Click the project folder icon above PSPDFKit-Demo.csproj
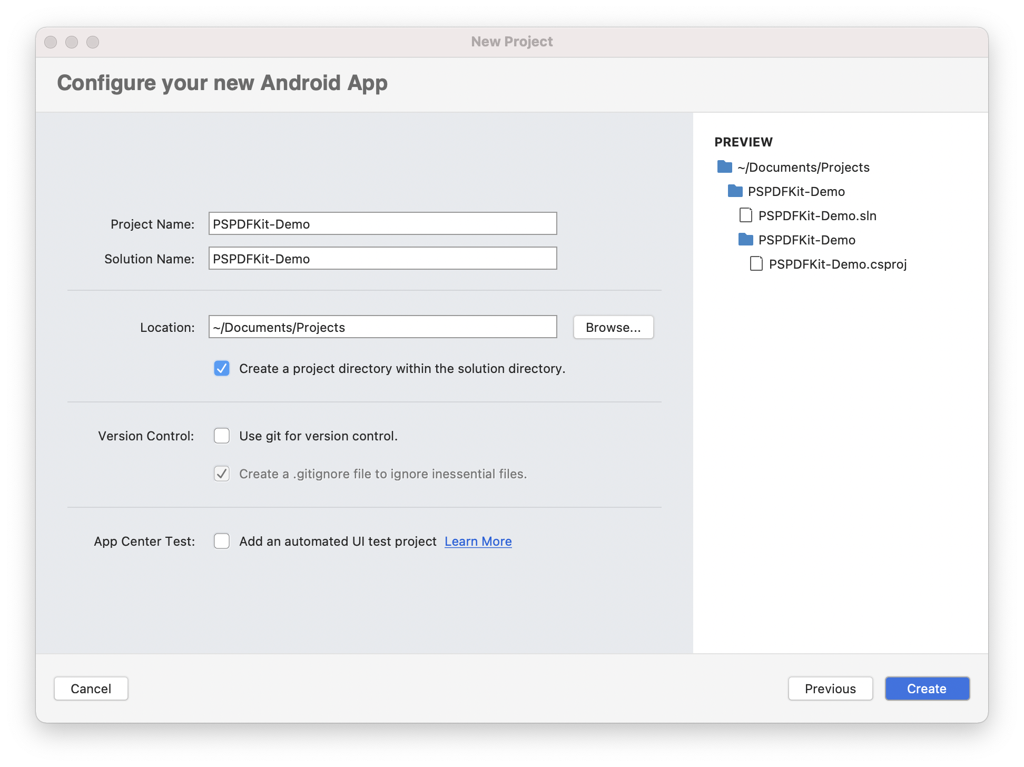 [746, 240]
